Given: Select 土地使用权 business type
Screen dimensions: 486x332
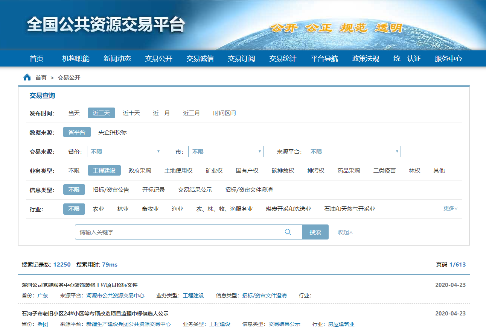Looking at the screenshot, I should coord(178,171).
